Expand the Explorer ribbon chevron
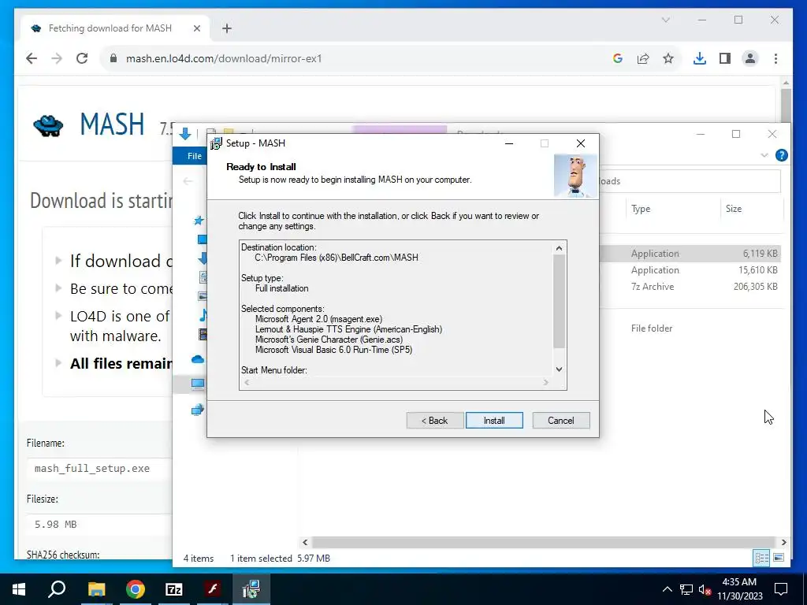The image size is (807, 605). 764,155
